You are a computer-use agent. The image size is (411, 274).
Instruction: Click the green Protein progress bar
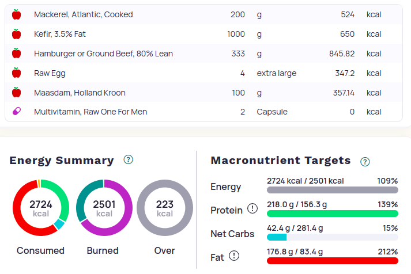click(332, 214)
